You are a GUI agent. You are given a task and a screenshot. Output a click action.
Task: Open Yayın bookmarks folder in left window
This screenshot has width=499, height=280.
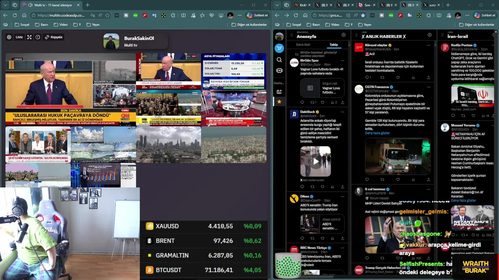click(93, 24)
